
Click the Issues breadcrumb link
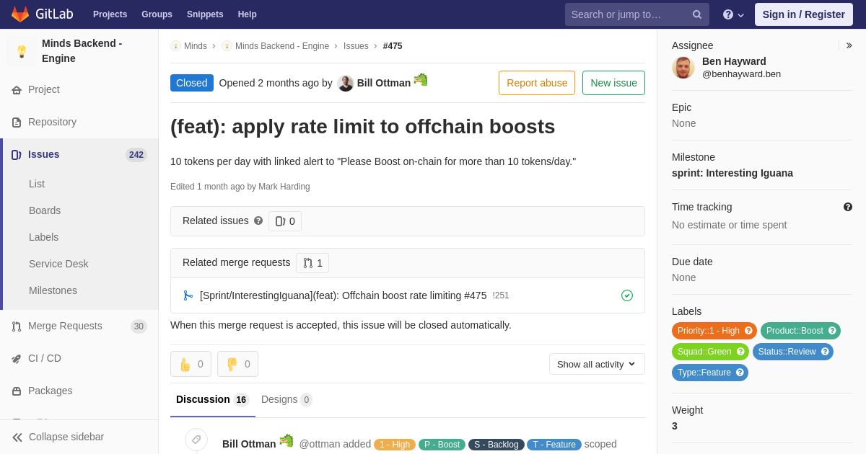(x=356, y=46)
